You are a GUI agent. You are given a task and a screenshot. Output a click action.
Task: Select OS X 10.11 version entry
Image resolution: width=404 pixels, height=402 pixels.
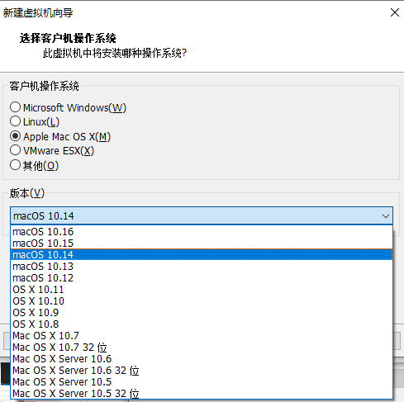tap(202, 290)
